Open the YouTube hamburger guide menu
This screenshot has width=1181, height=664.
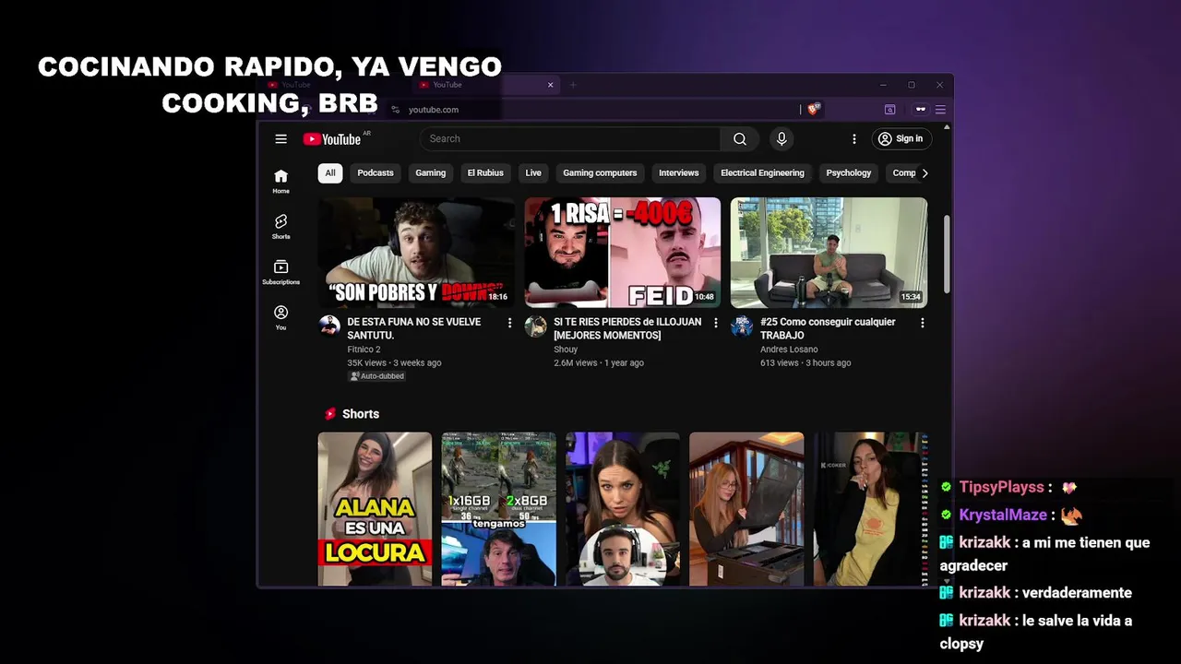coord(280,139)
